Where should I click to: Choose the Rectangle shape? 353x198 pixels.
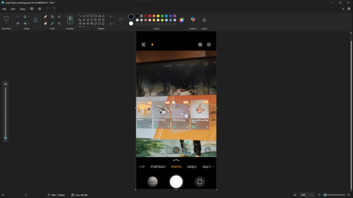pyautogui.click(x=92, y=16)
